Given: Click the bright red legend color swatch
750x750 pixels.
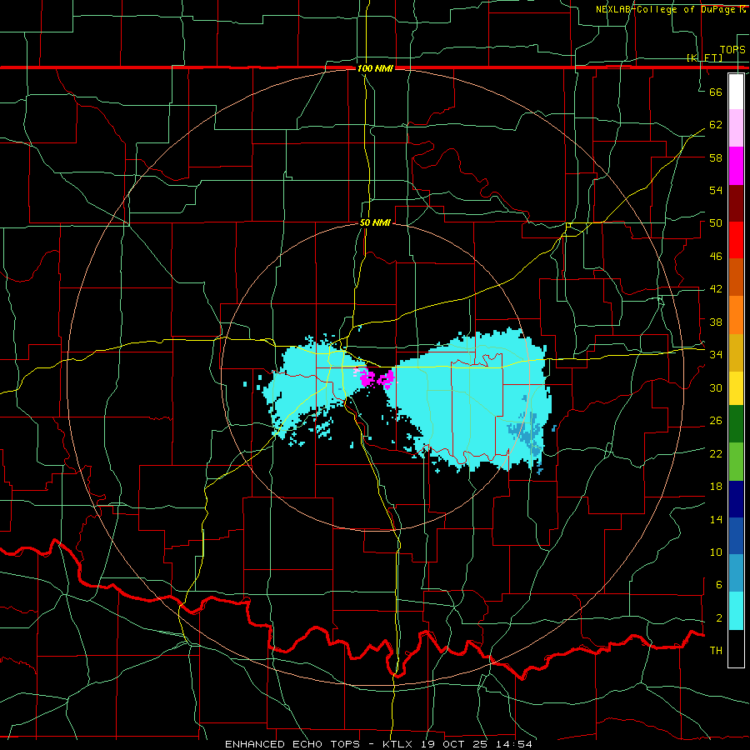Looking at the screenshot, I should [x=736, y=240].
